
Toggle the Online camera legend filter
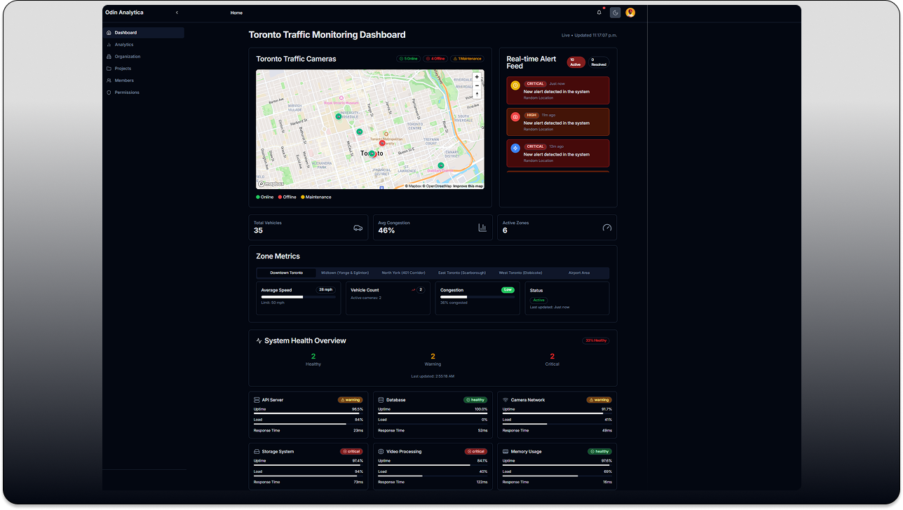pos(264,197)
